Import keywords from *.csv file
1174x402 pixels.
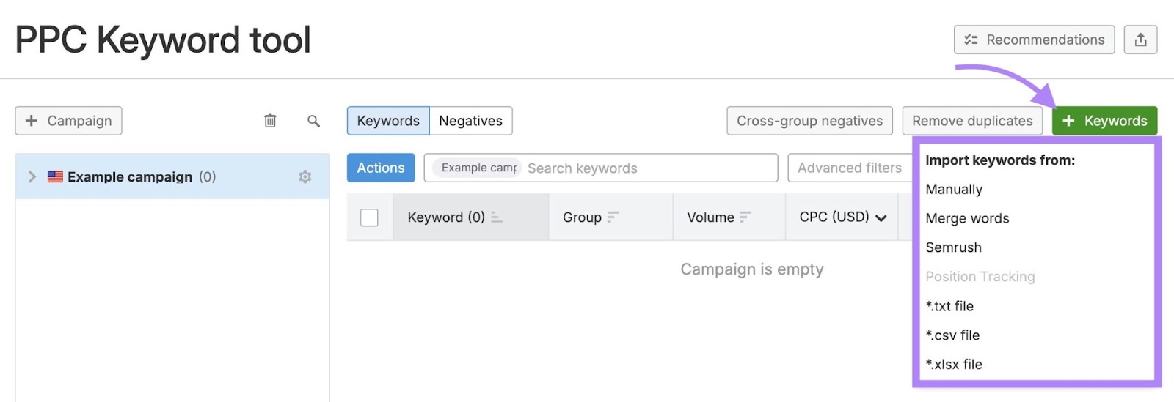coord(952,335)
